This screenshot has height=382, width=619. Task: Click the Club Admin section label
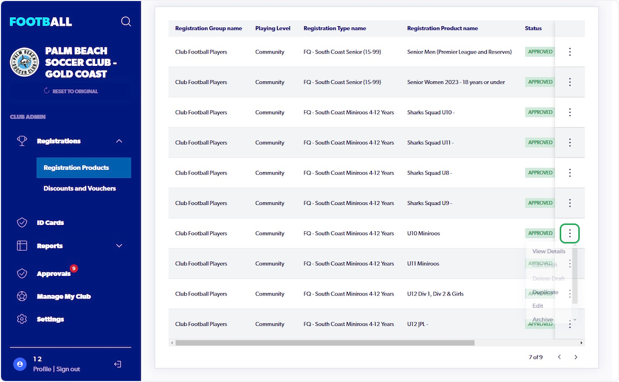(28, 117)
